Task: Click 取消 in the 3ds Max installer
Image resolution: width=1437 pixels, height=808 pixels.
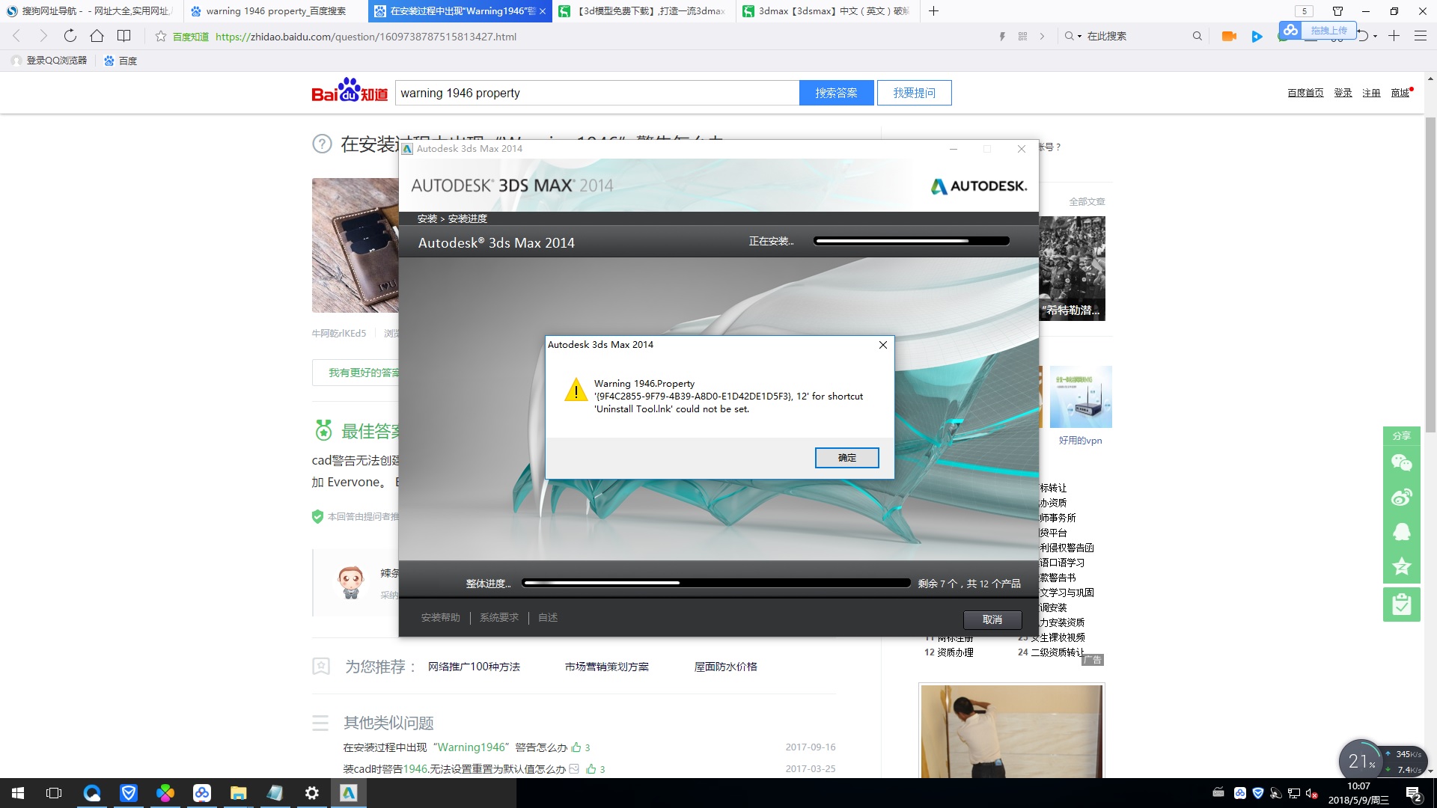Action: pyautogui.click(x=992, y=619)
